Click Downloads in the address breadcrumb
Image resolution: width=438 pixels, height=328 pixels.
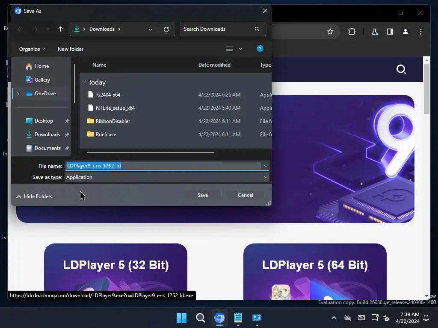102,29
